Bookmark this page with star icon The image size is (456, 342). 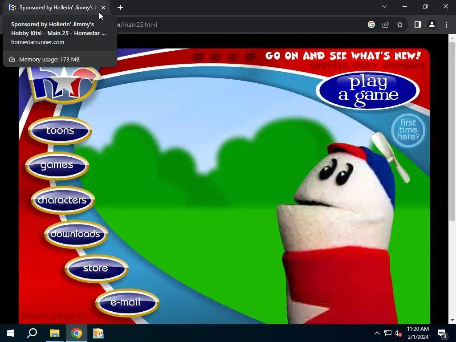click(400, 25)
